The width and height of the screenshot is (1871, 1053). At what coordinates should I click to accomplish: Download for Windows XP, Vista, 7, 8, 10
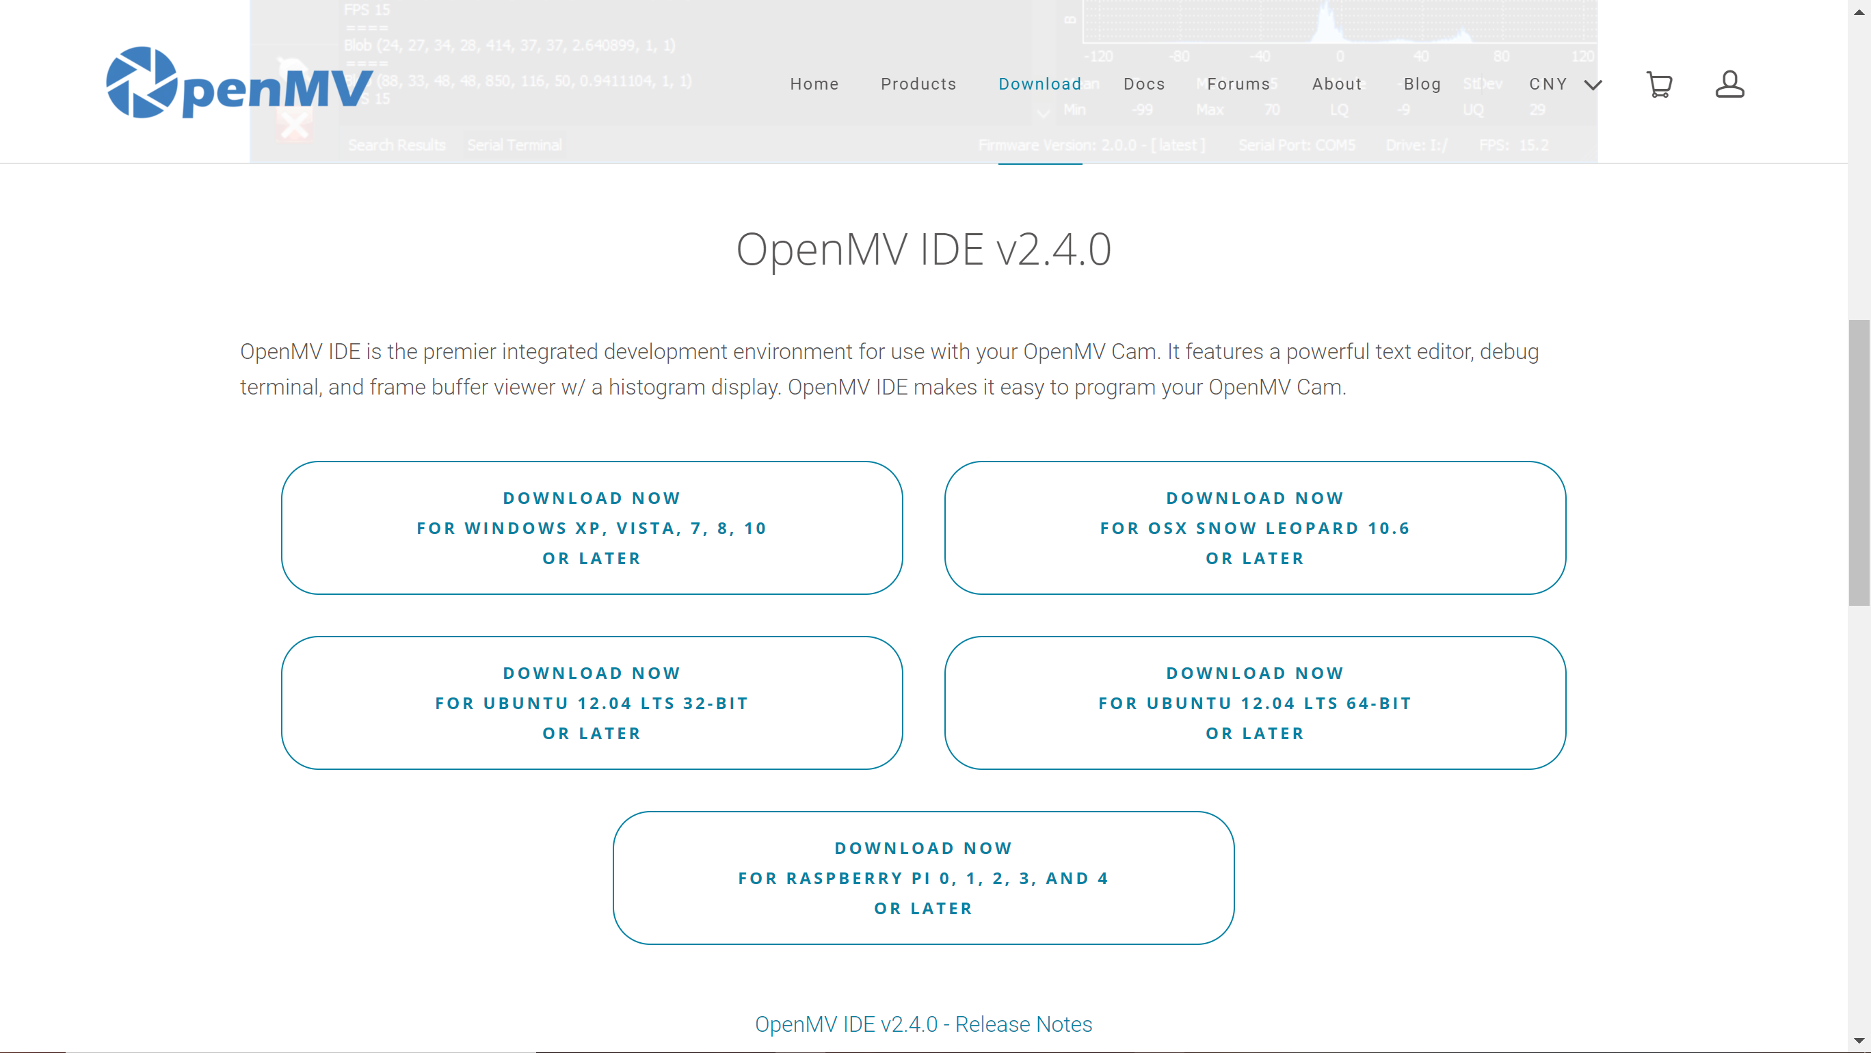(592, 528)
